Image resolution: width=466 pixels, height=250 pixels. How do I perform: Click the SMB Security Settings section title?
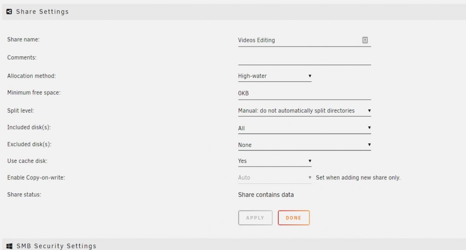(x=56, y=246)
